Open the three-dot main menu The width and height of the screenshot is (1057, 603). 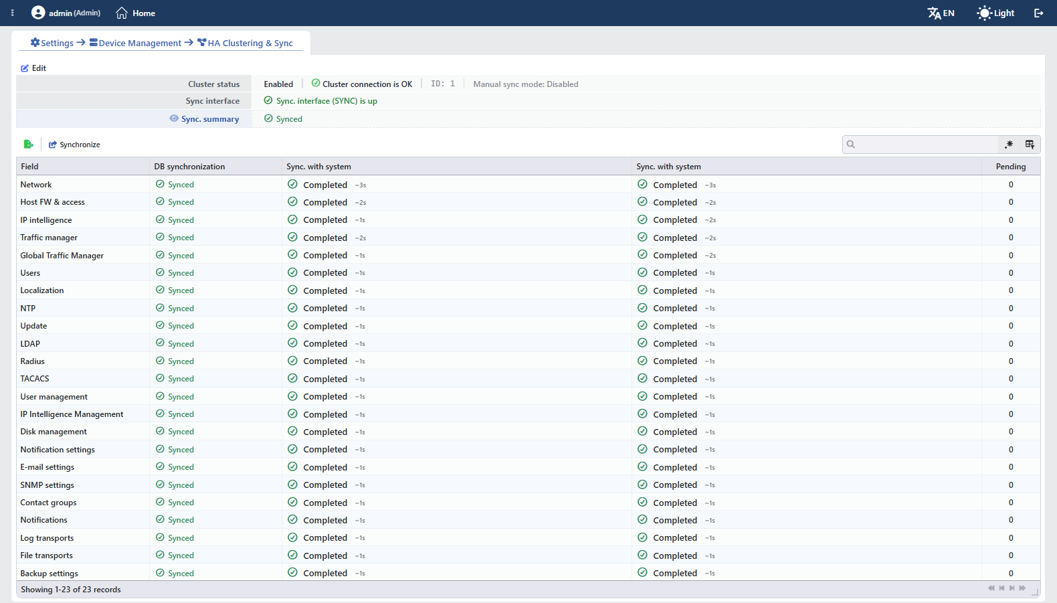[x=12, y=13]
